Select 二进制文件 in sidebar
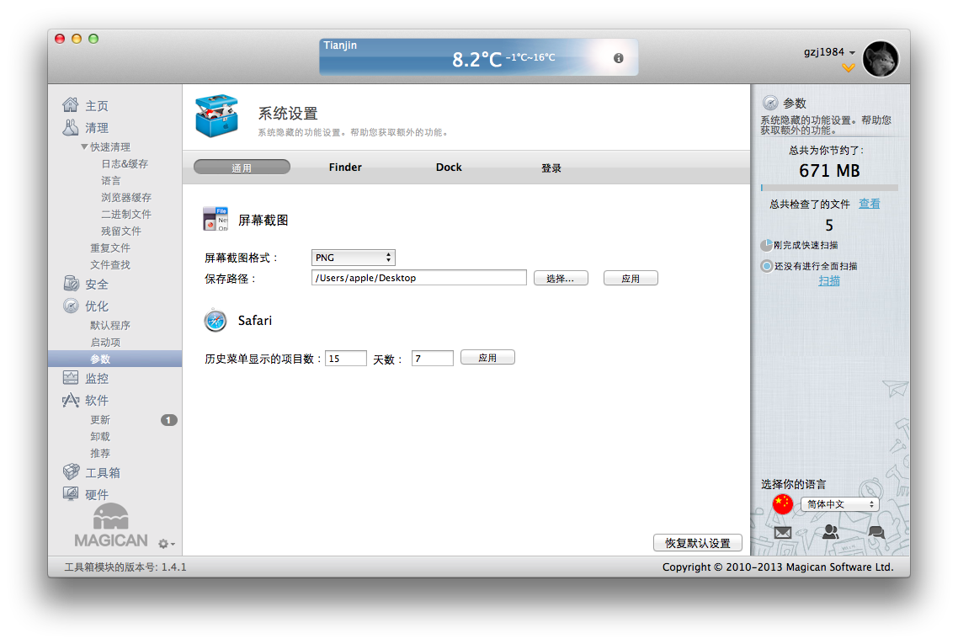958x644 pixels. point(126,215)
